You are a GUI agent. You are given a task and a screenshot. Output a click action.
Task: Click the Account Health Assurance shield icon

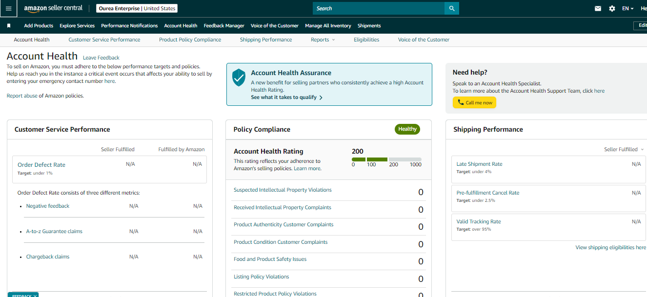(x=239, y=78)
